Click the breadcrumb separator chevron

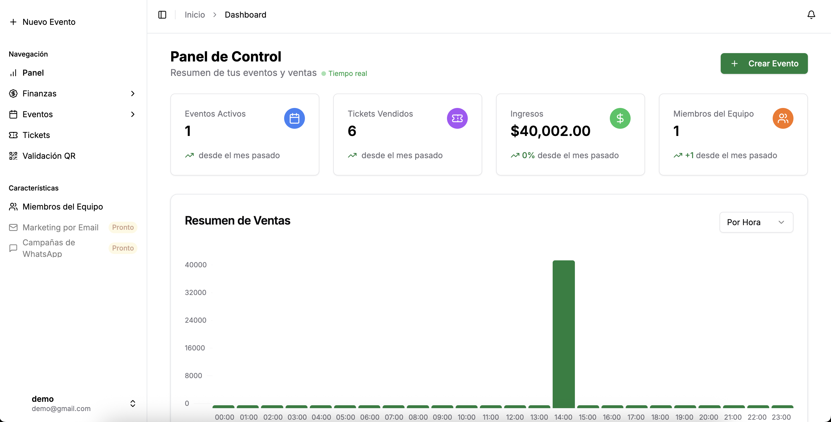point(215,15)
